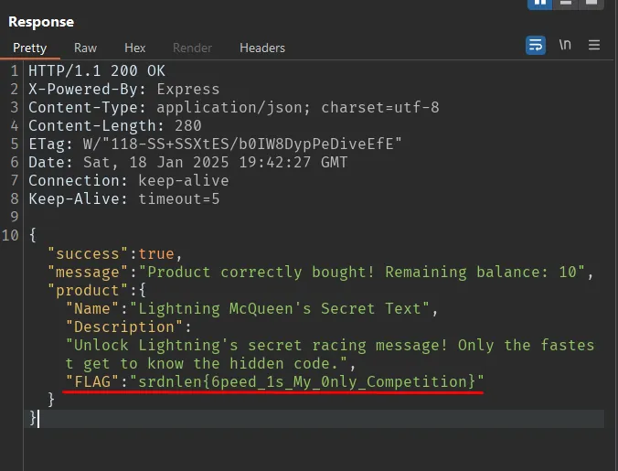This screenshot has height=471, width=618.
Task: Click the Date header line
Action: click(x=187, y=162)
